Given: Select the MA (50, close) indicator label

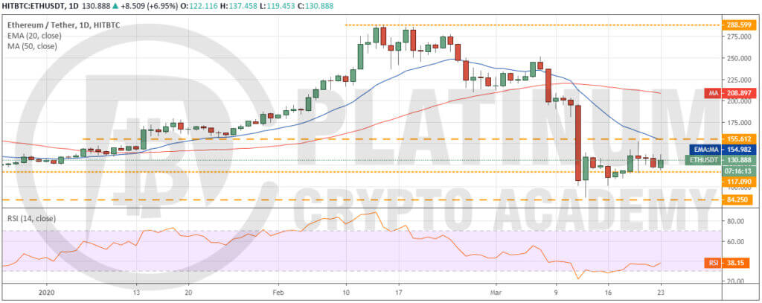Looking at the screenshot, I should 31,47.
